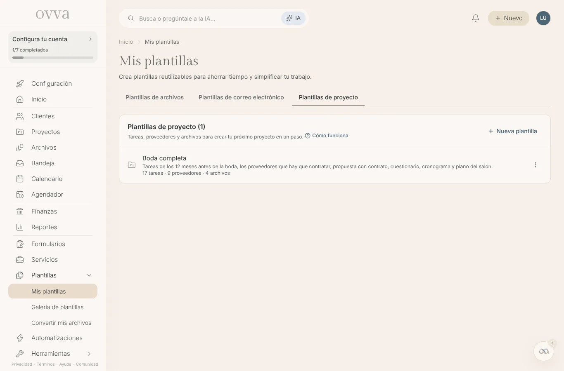Open the Ayuda footer link
564x371 pixels.
pos(65,364)
